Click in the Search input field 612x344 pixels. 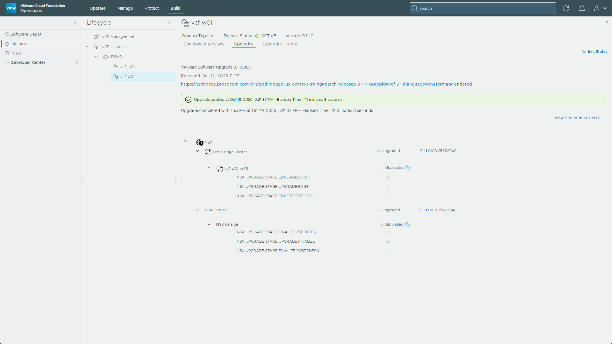483,8
